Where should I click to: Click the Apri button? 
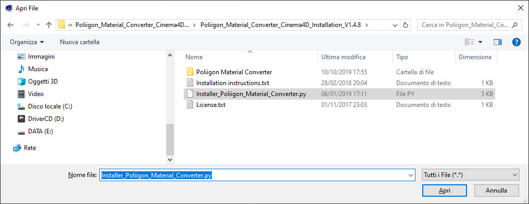coord(444,191)
